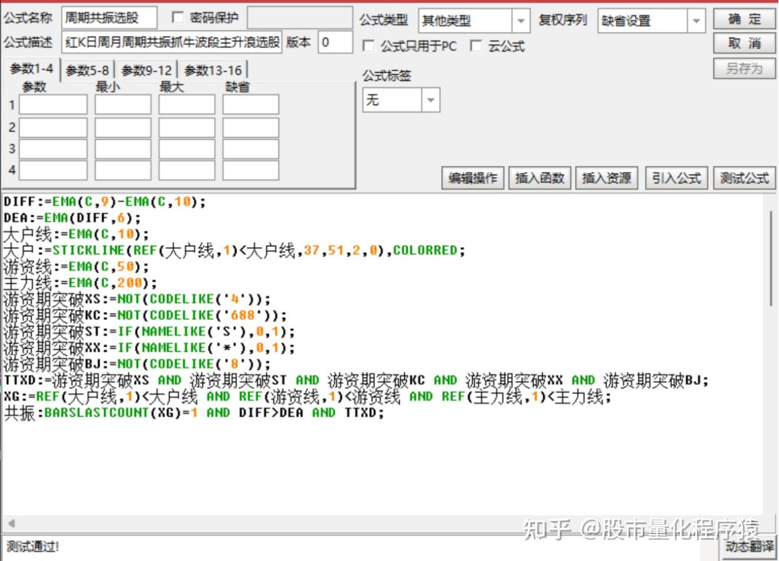Viewport: 779px width, 561px height.
Task: Click the line 游资线:=EMA(C,50)
Action: click(x=76, y=267)
